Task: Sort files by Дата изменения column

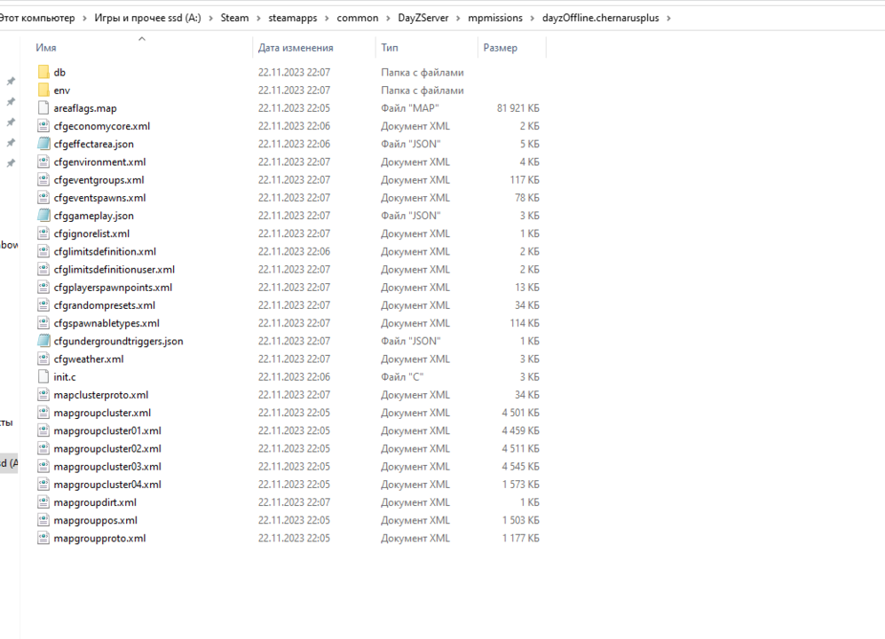Action: (296, 48)
